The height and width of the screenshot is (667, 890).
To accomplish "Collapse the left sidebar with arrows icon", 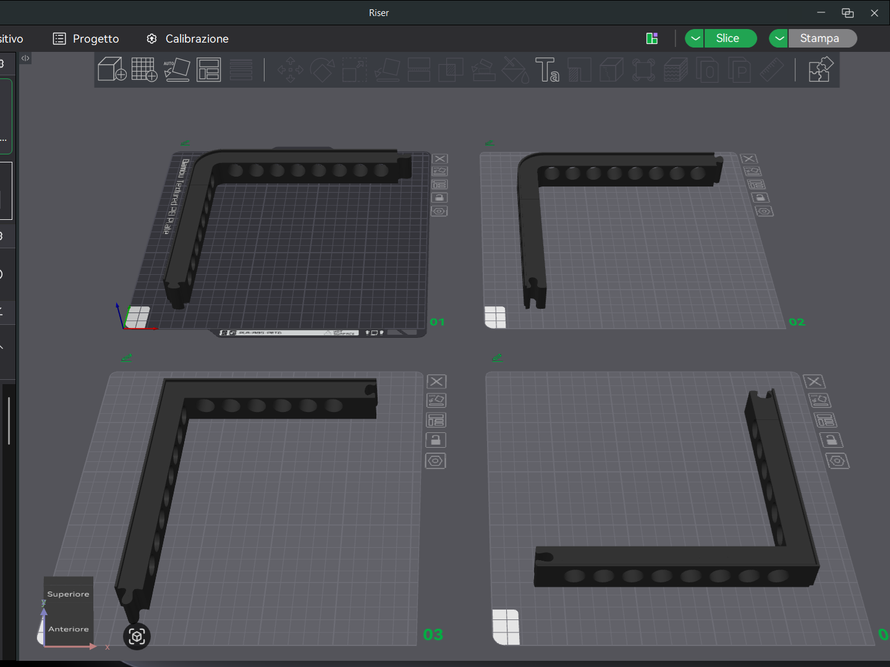I will 25,58.
